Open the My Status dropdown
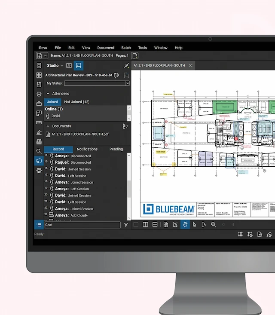Image resolution: width=275 pixels, height=315 pixels. tap(97, 83)
